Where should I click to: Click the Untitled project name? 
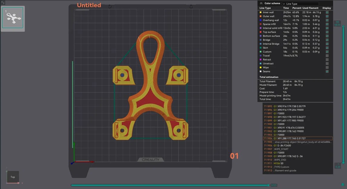click(89, 5)
